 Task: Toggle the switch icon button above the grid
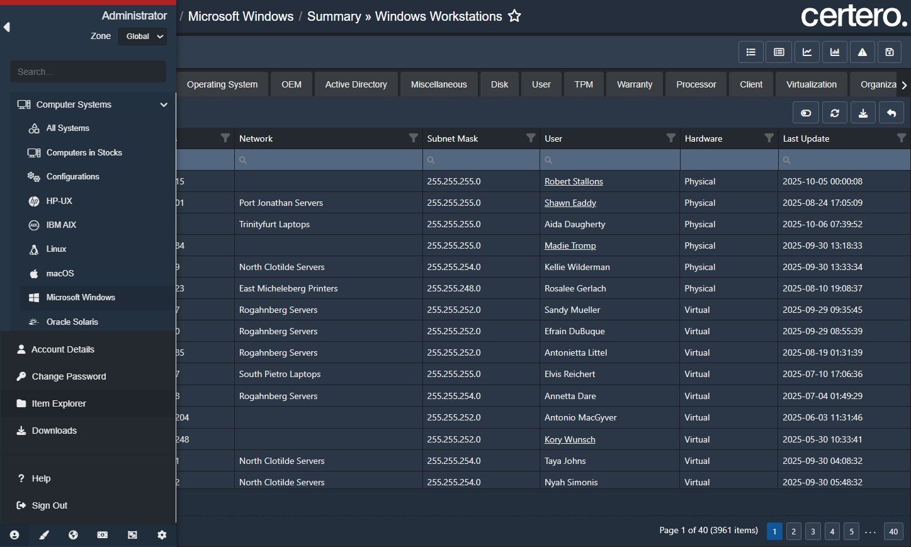click(x=805, y=113)
